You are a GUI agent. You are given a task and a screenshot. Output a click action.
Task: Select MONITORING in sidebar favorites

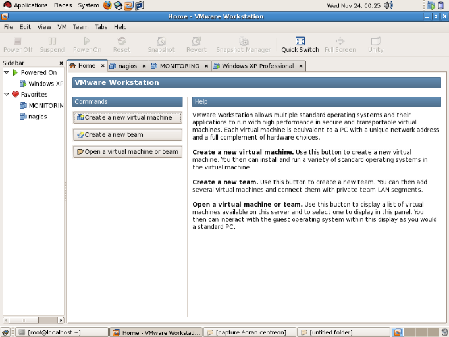coord(41,106)
